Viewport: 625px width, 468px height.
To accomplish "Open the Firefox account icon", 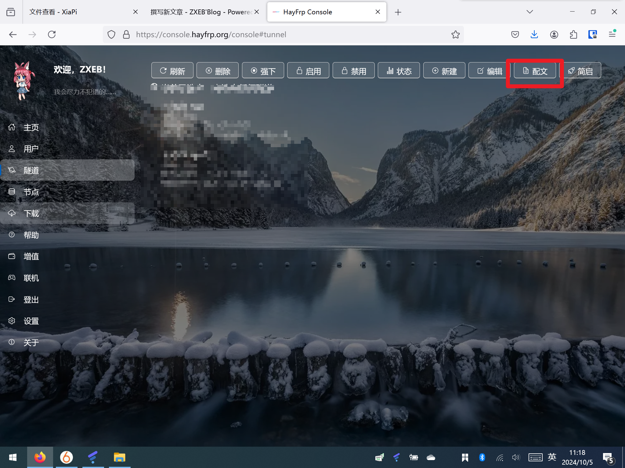I will (x=554, y=34).
